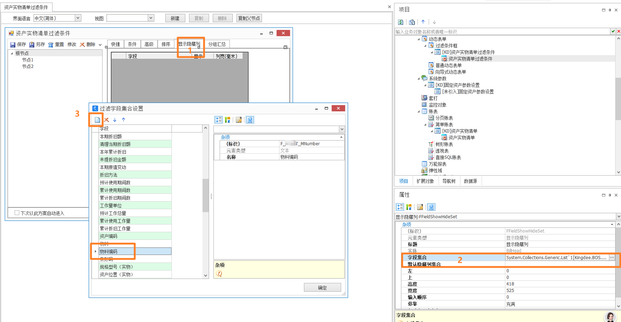Image resolution: width=621 pixels, height=322 pixels.
Task: Open property pages icon in field dialog
Action: click(x=239, y=120)
